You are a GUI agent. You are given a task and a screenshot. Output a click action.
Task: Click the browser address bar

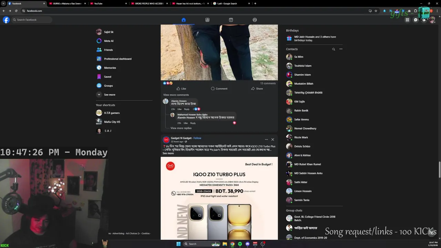point(193,11)
